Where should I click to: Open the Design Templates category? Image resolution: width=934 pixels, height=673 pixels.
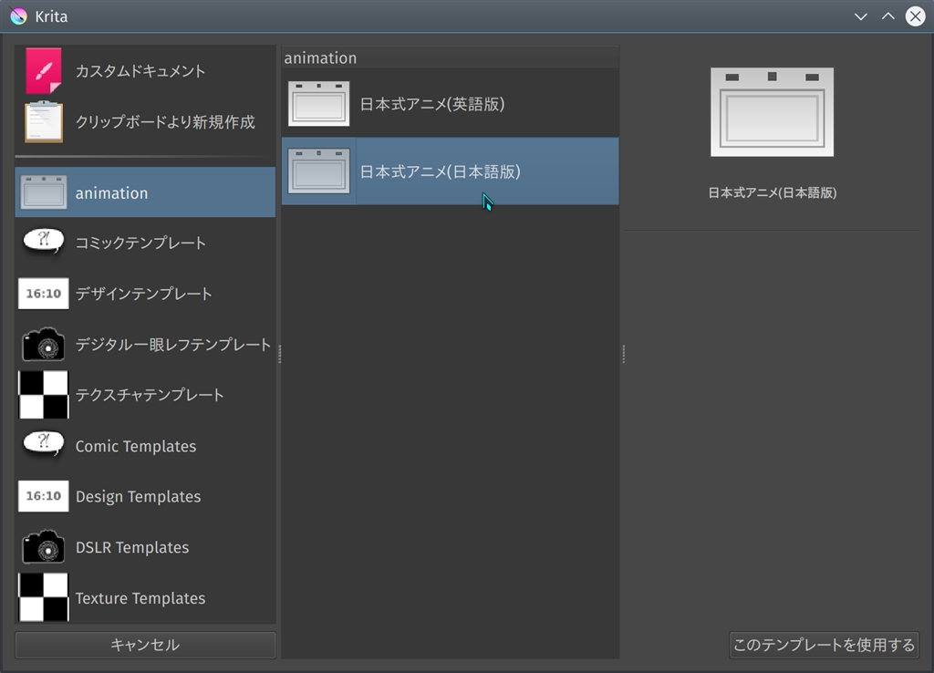(139, 496)
